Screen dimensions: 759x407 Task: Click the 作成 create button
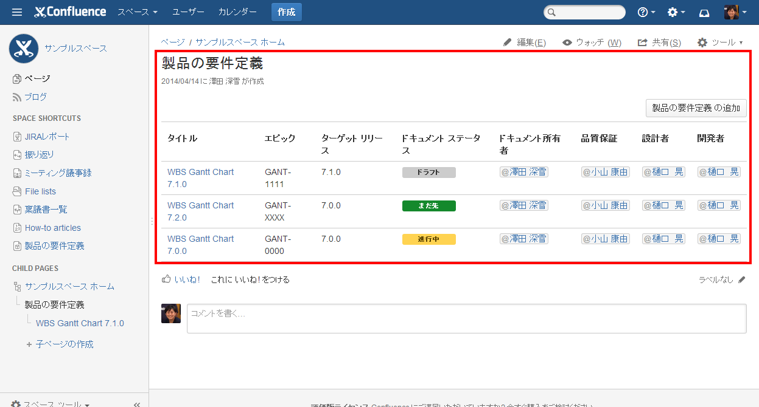pyautogui.click(x=286, y=12)
